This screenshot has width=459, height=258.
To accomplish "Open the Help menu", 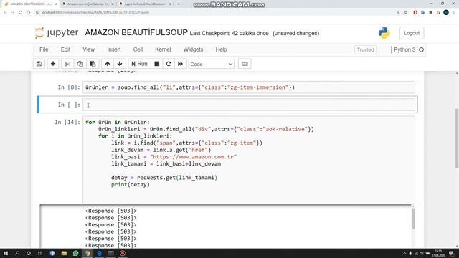I will tap(221, 49).
